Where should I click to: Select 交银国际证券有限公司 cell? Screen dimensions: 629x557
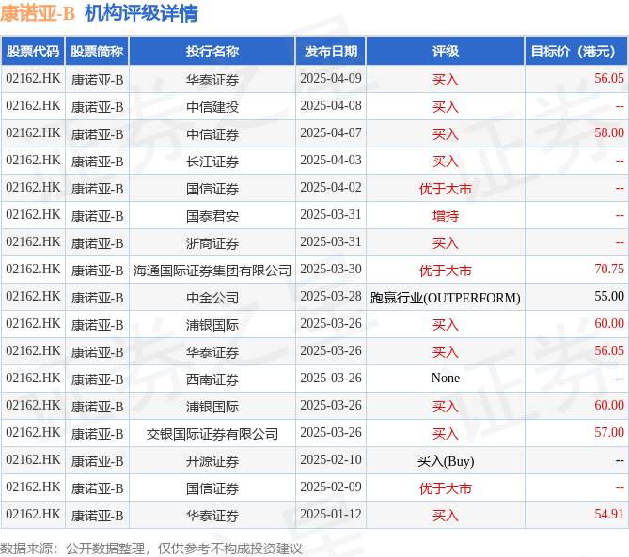pos(212,434)
